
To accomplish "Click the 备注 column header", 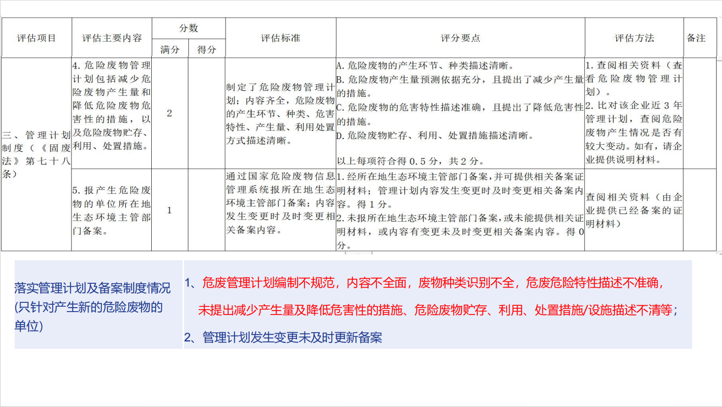I will [x=696, y=38].
